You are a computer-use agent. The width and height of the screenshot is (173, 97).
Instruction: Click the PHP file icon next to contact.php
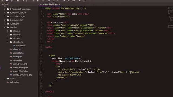pos(11,53)
